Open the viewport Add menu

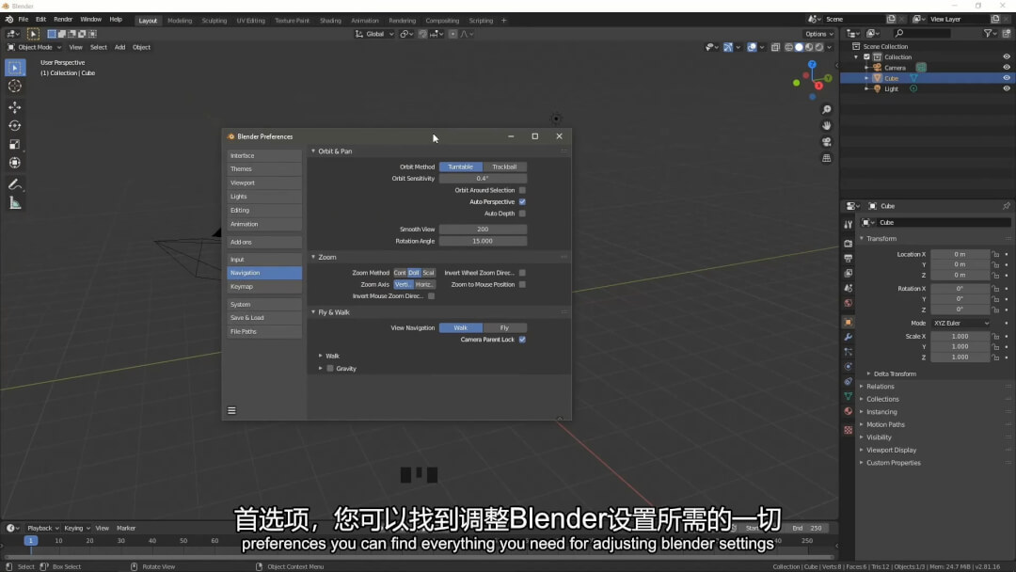(x=119, y=47)
